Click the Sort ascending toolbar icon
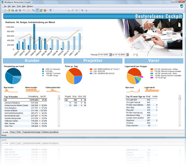Screen dimensions: 186x167 [x=69, y=10]
